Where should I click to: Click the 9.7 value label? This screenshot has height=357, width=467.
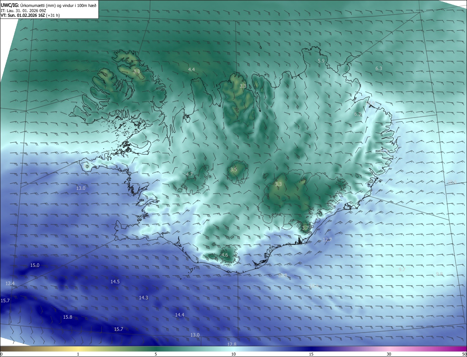(x=402, y=269)
